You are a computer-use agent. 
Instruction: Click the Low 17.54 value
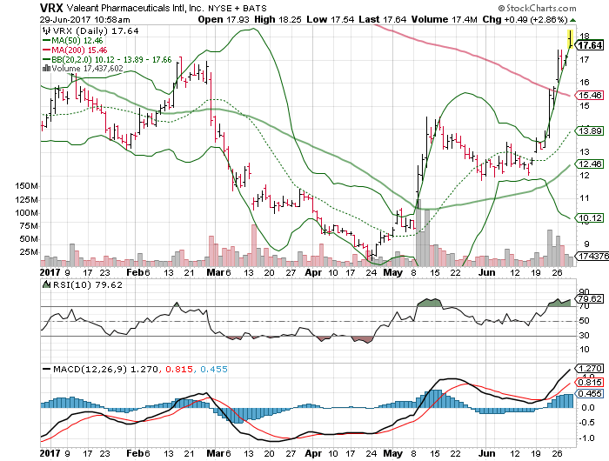click(330, 19)
